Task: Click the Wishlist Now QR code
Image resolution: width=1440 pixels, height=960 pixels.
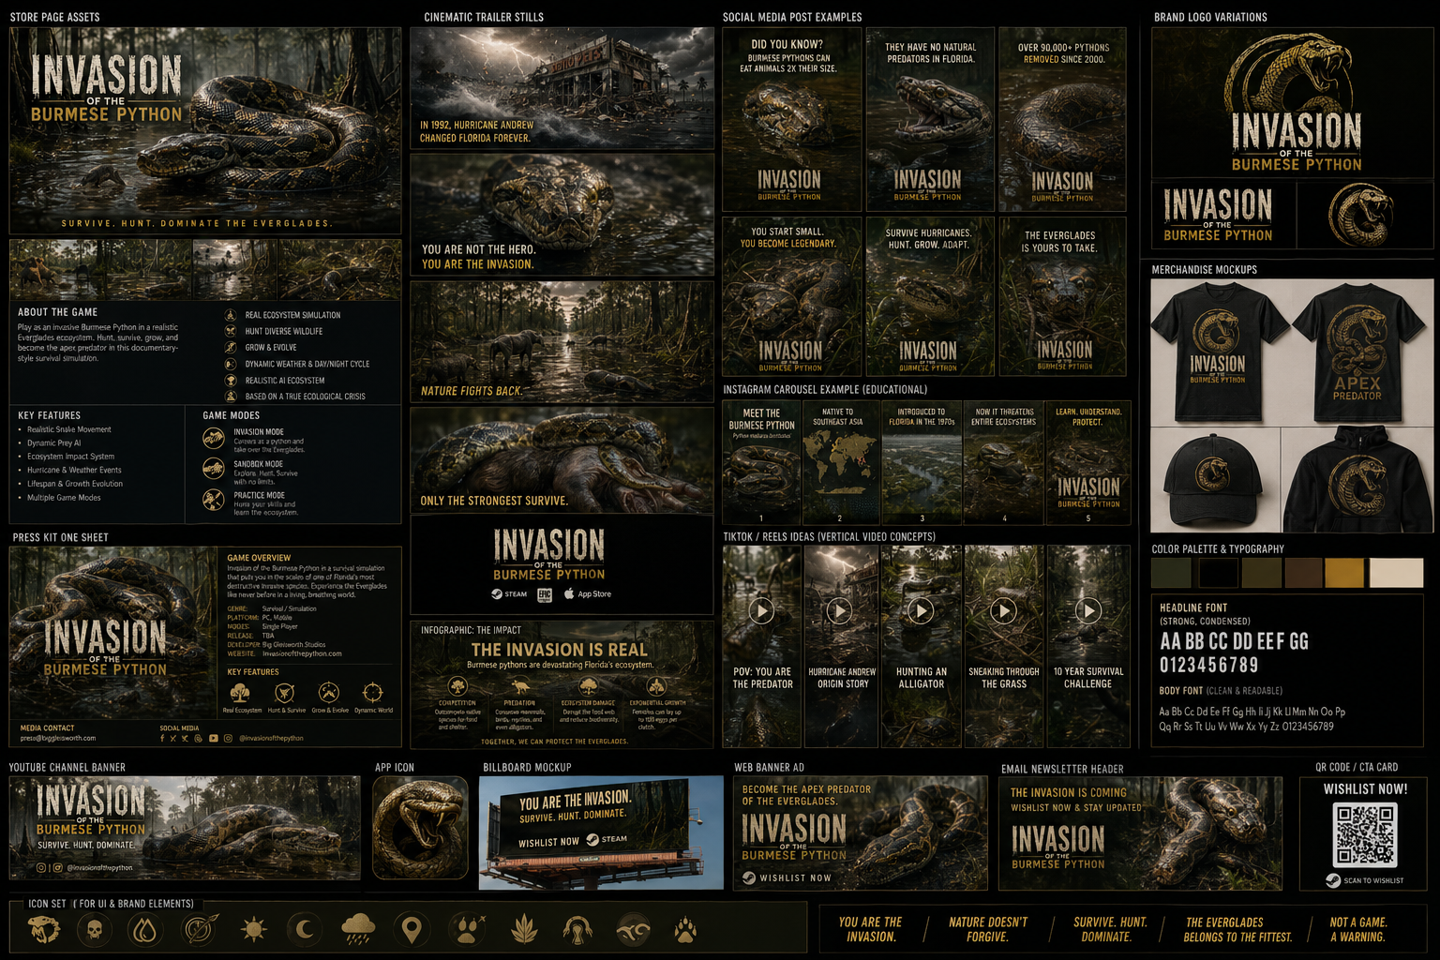Action: pos(1366,834)
